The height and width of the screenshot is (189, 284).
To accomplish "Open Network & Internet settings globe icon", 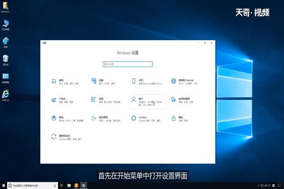I will (174, 81).
